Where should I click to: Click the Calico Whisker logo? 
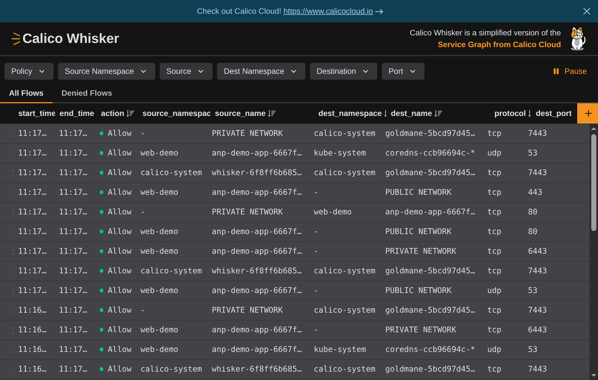65,38
